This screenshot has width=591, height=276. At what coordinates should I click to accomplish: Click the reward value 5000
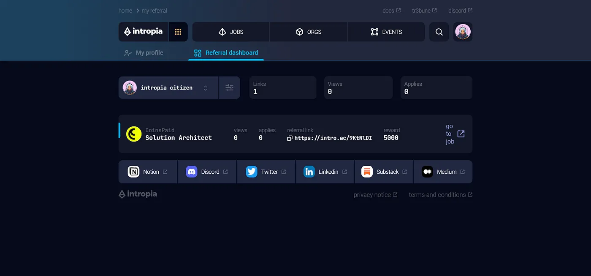(391, 138)
